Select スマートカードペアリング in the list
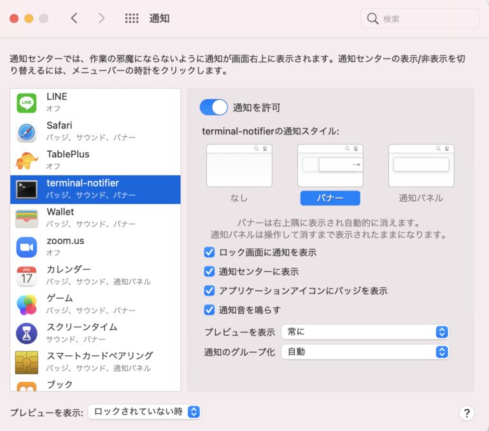The image size is (489, 431). coord(96,362)
